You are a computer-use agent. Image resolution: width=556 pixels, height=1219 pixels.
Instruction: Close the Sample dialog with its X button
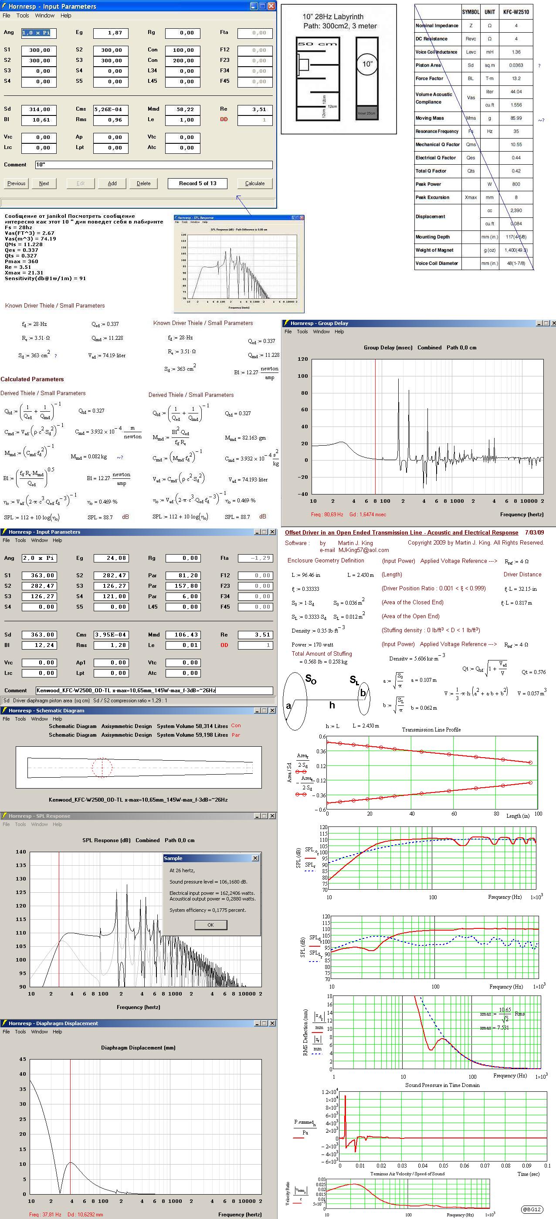coord(255,858)
